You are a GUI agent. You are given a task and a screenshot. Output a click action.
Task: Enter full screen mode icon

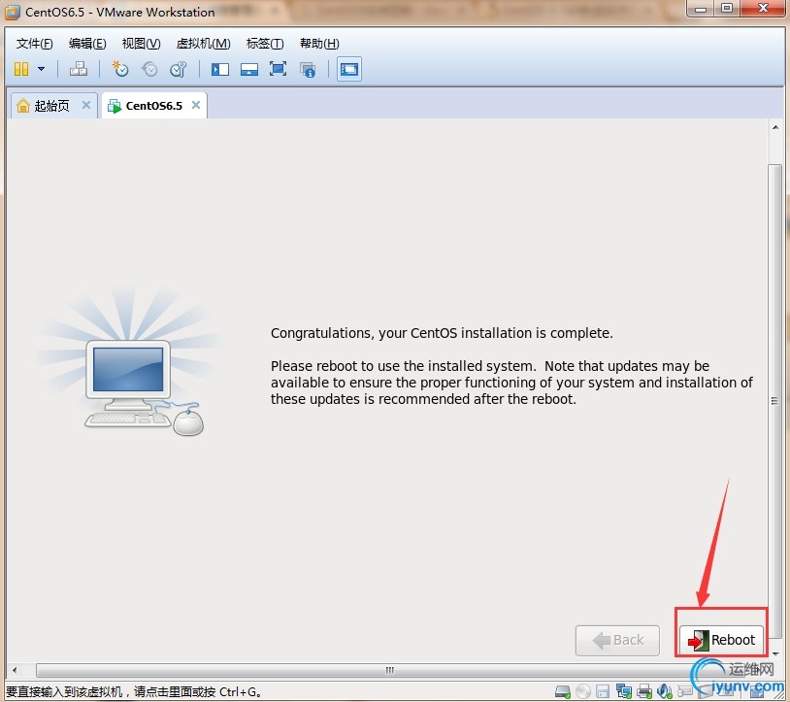coord(279,69)
